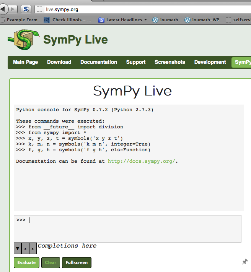The height and width of the screenshot is (272, 251).
Task: Open the Screenshots nav item
Action: 170,62
